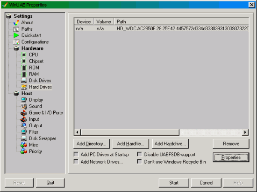Click the WinUAE title bar icon

5,5
